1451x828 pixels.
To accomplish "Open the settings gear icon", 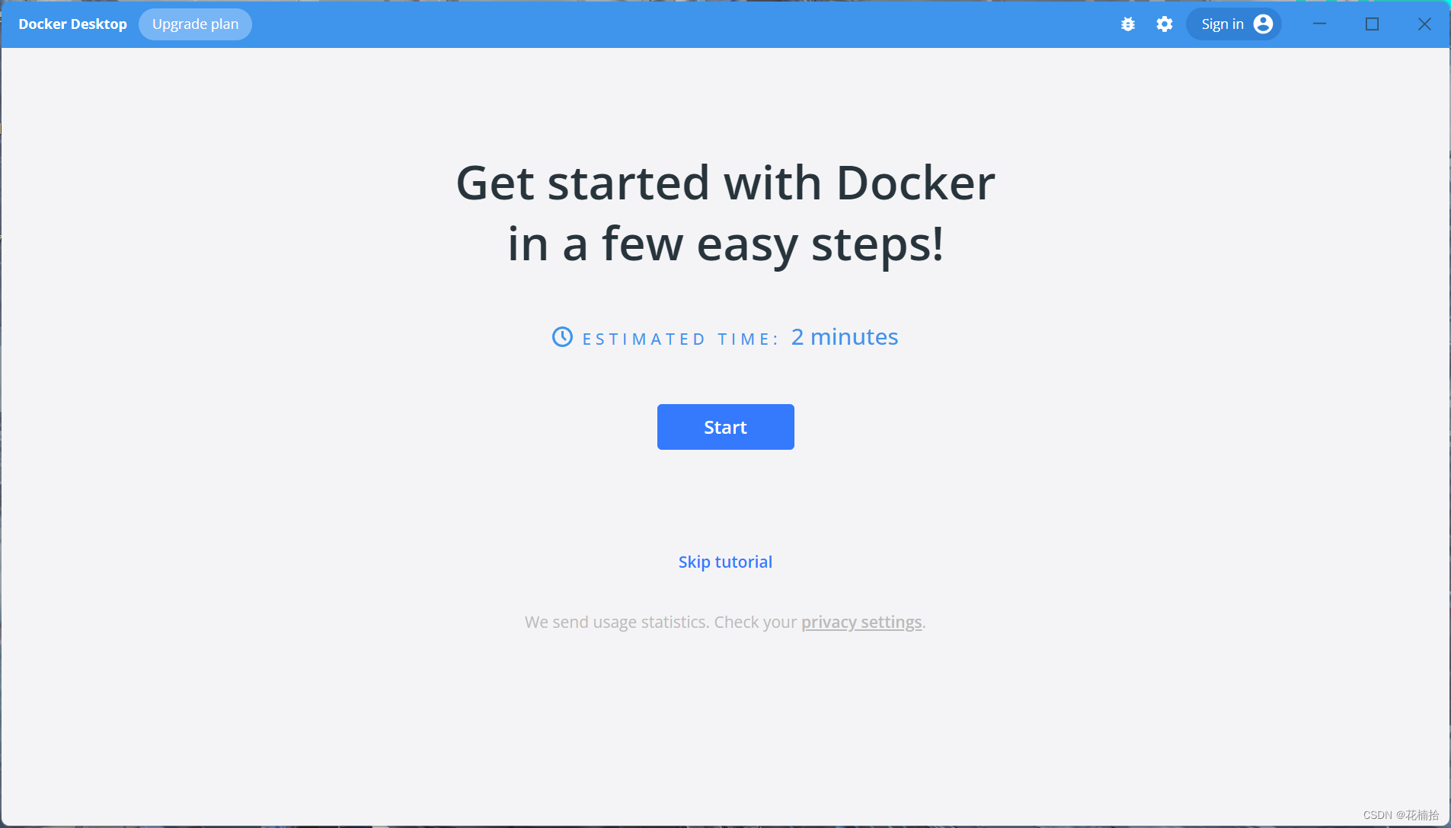I will click(x=1165, y=24).
